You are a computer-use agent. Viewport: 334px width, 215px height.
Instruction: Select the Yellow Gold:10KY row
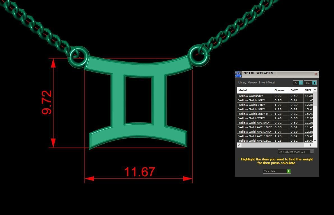275,101
